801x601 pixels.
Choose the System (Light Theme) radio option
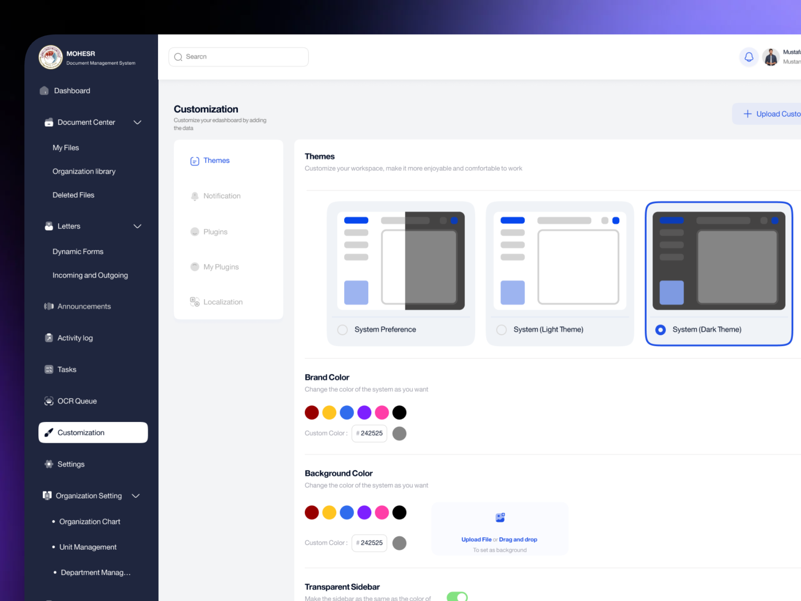pos(501,330)
